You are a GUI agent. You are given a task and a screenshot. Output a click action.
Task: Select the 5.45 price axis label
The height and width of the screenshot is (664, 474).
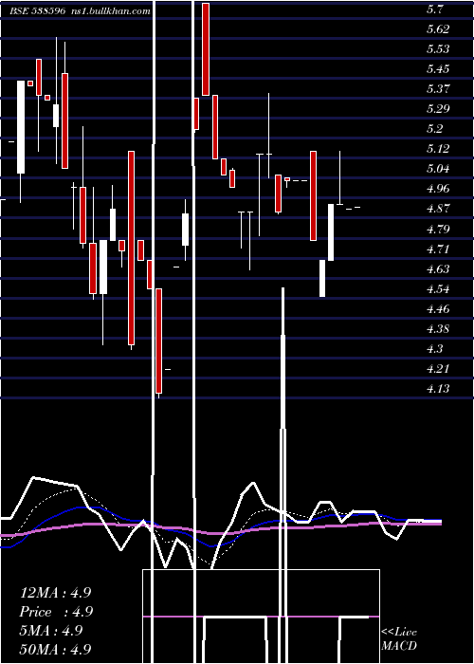[438, 68]
